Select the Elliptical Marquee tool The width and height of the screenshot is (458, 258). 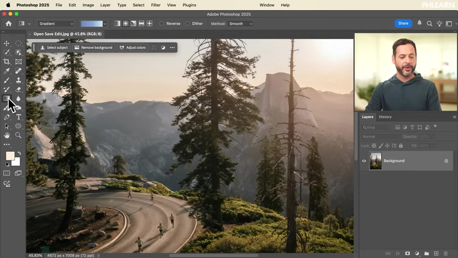pos(18,43)
